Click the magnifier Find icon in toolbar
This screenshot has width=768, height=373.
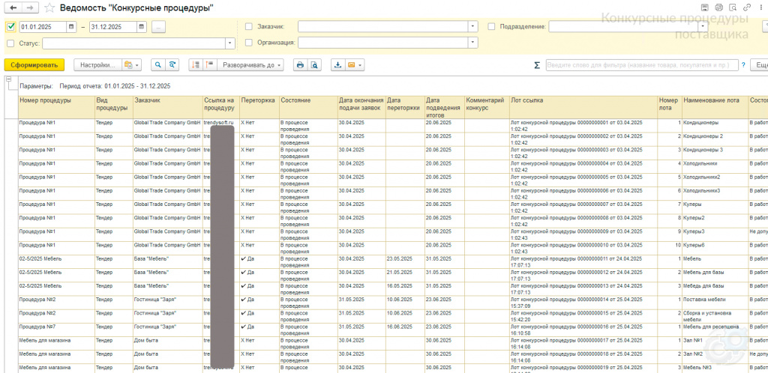click(x=158, y=64)
